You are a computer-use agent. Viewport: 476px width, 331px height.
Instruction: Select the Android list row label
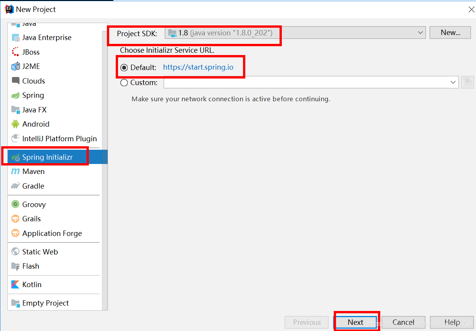click(x=36, y=124)
